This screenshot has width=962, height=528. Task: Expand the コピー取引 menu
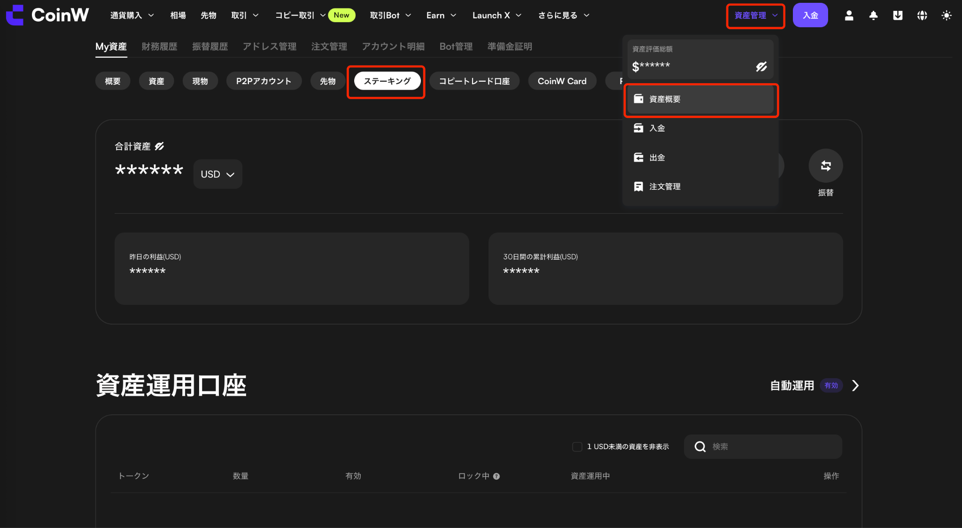point(300,16)
